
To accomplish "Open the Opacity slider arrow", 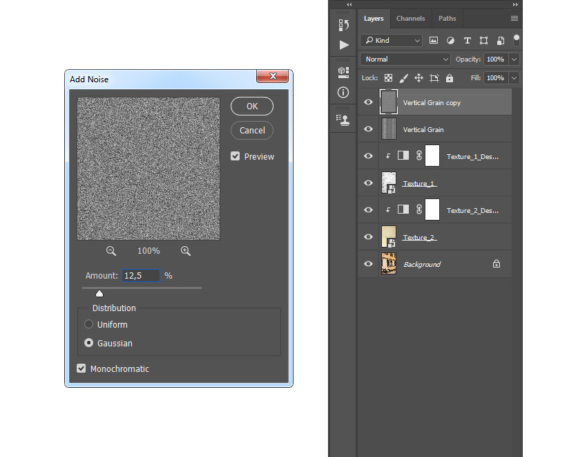I will pyautogui.click(x=514, y=59).
